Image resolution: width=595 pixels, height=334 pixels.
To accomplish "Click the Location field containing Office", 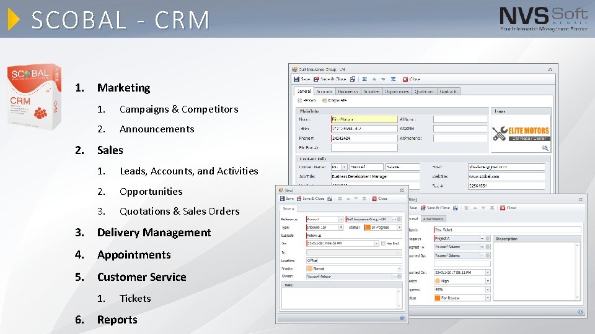I will (354, 260).
